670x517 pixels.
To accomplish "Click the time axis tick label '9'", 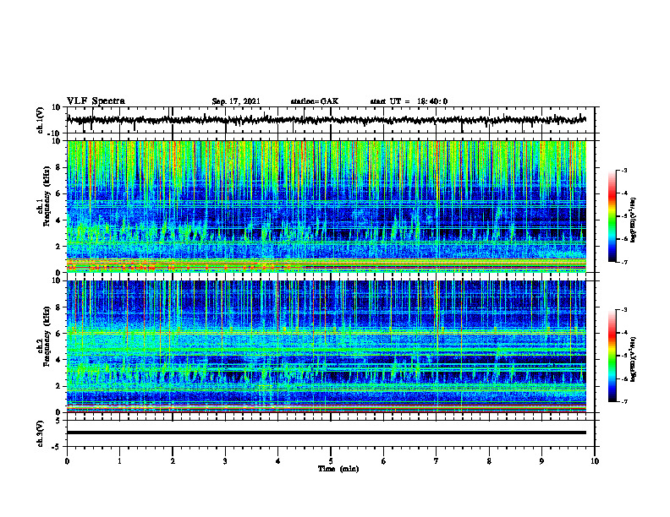I will tap(541, 461).
